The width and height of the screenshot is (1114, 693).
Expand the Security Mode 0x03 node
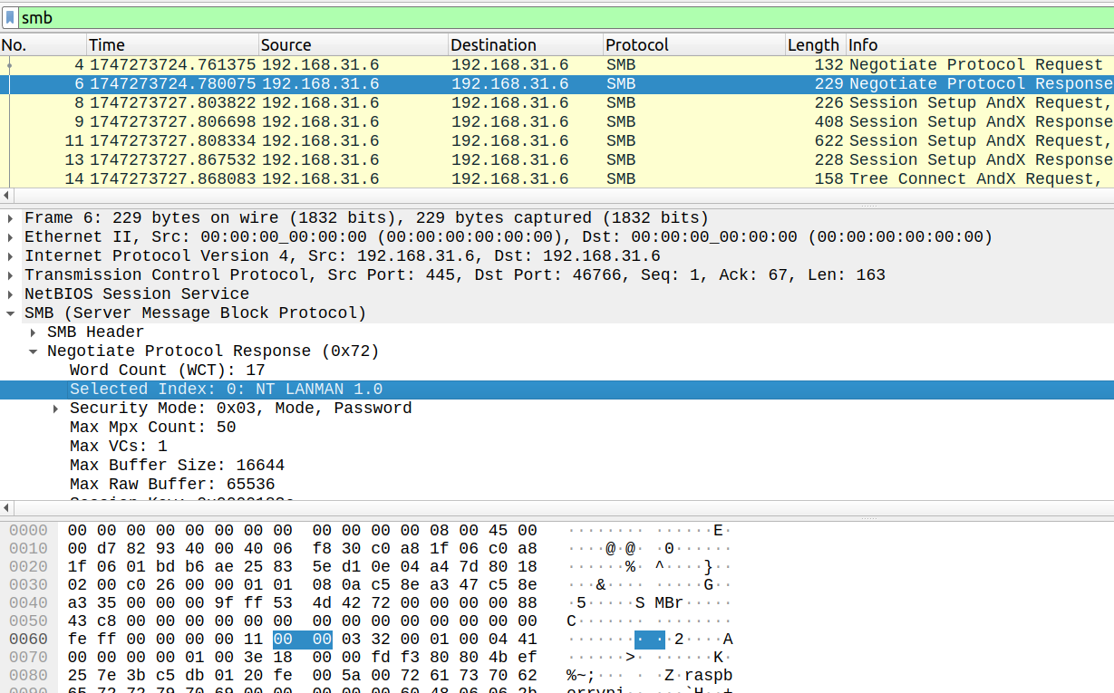pos(56,408)
